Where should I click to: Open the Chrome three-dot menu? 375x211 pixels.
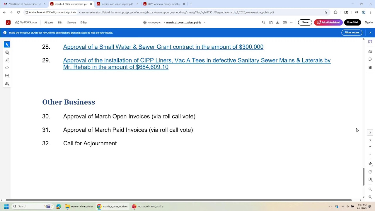coord(371,12)
